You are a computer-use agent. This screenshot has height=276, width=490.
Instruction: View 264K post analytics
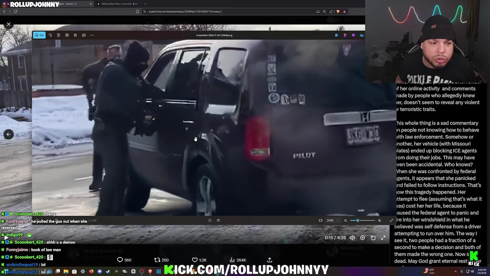[x=238, y=260]
